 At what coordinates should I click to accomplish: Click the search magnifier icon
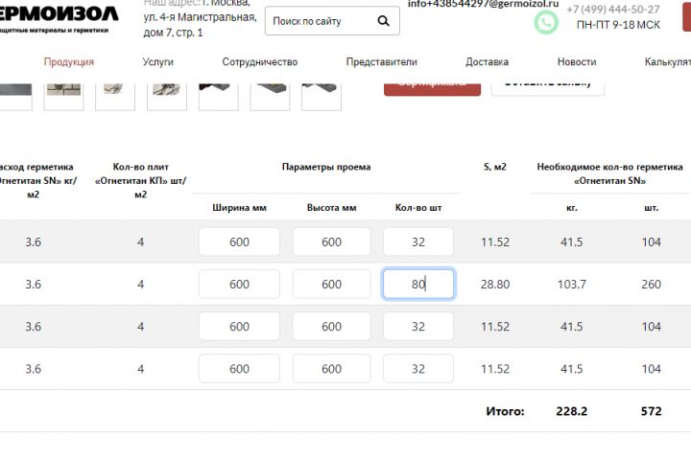pyautogui.click(x=384, y=20)
